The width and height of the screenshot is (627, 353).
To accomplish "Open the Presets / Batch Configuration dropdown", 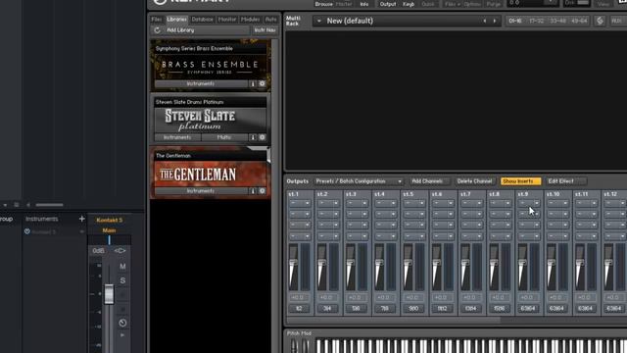I will (x=359, y=181).
